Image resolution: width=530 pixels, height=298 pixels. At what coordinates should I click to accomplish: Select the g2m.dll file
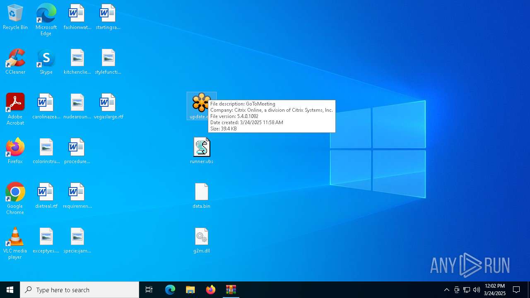tap(202, 241)
